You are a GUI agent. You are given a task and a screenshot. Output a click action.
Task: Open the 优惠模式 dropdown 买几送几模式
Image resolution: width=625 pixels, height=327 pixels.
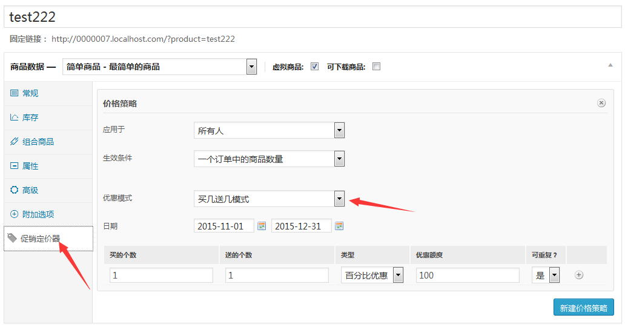[269, 199]
